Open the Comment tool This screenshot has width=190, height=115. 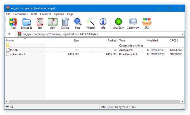tap(133, 23)
